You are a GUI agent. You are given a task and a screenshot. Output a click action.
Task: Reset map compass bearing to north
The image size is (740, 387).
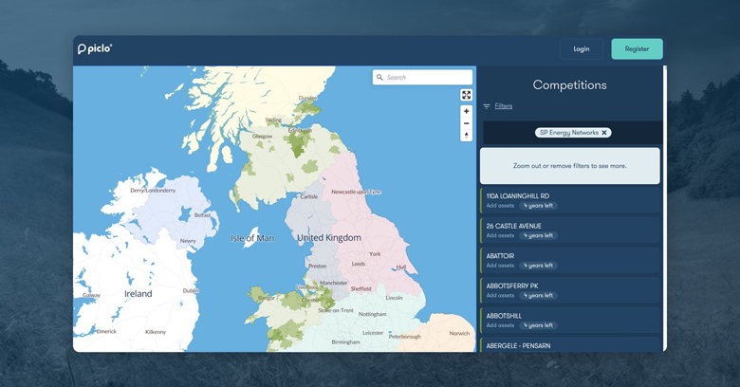tap(466, 136)
